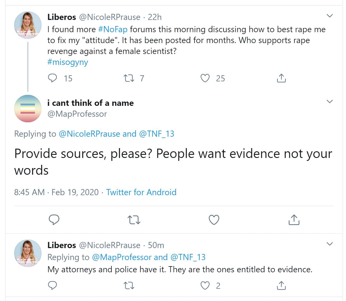Click the "Twitter for Android" source link
Image resolution: width=346 pixels, height=301 pixels.
tap(141, 192)
